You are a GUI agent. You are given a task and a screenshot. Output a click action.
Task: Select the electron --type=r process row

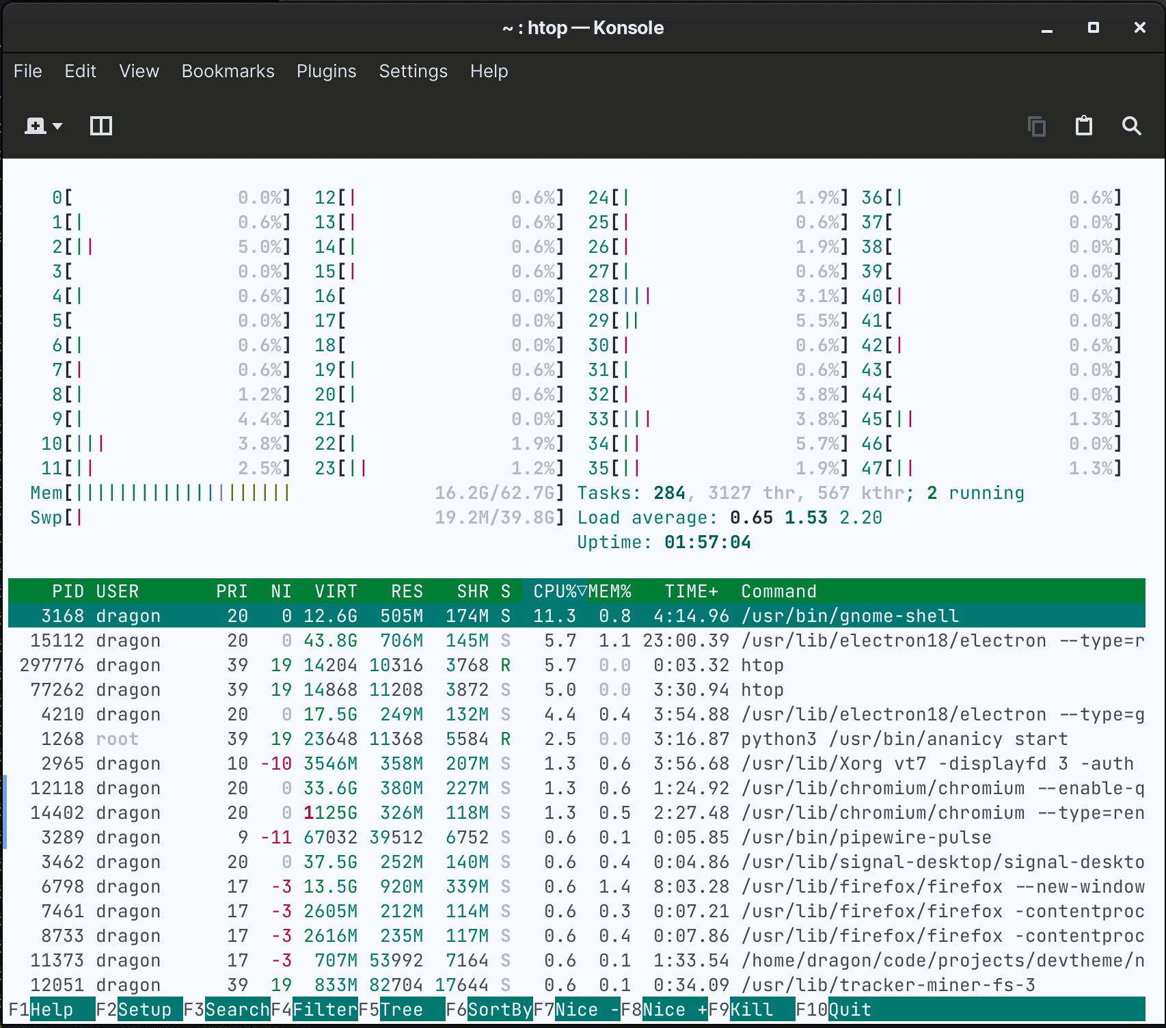[x=577, y=640]
